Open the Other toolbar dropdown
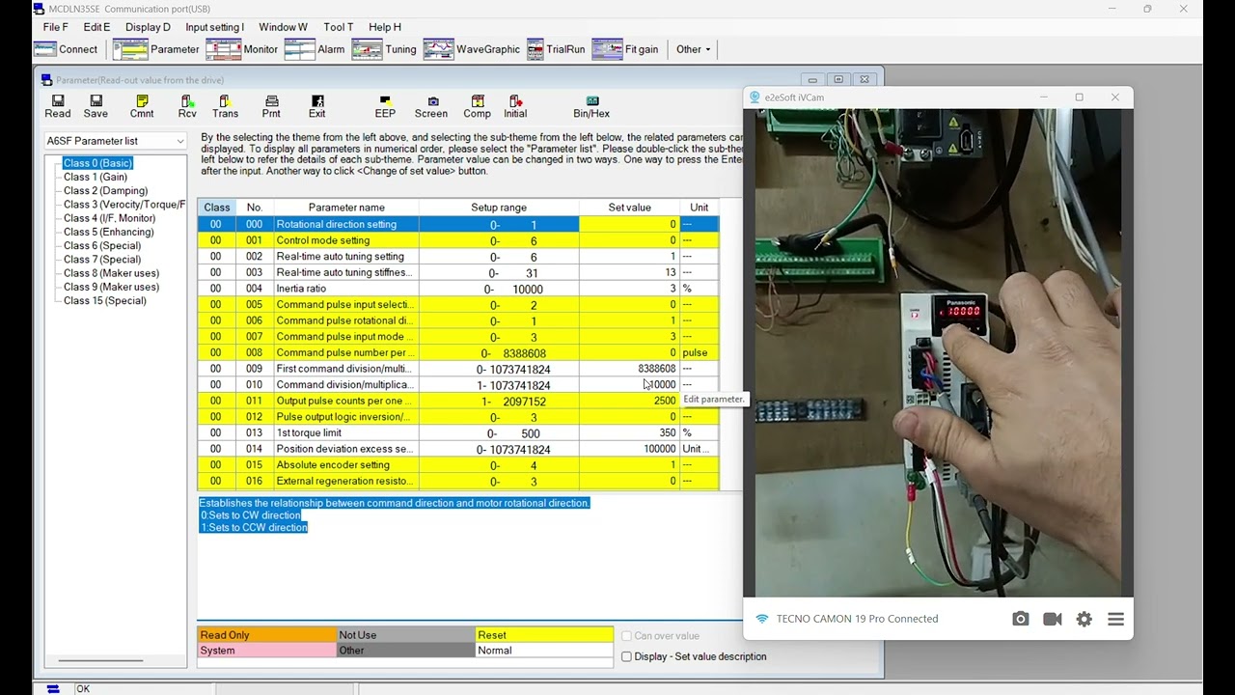The image size is (1235, 695). click(x=693, y=49)
